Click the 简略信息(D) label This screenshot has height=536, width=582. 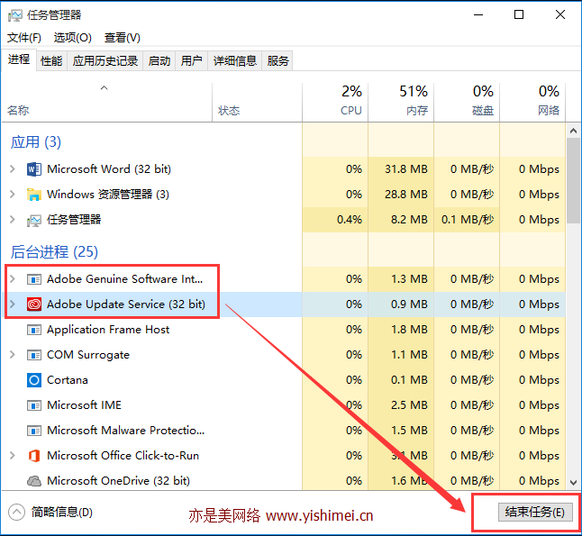(61, 513)
